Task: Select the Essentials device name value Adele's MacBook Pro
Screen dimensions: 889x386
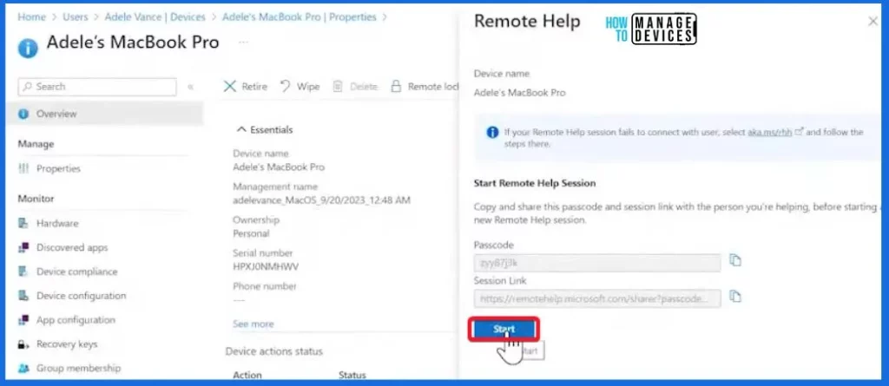Action: (279, 167)
